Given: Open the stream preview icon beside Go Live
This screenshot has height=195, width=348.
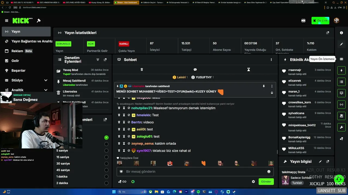Looking at the screenshot, I should 303,21.
